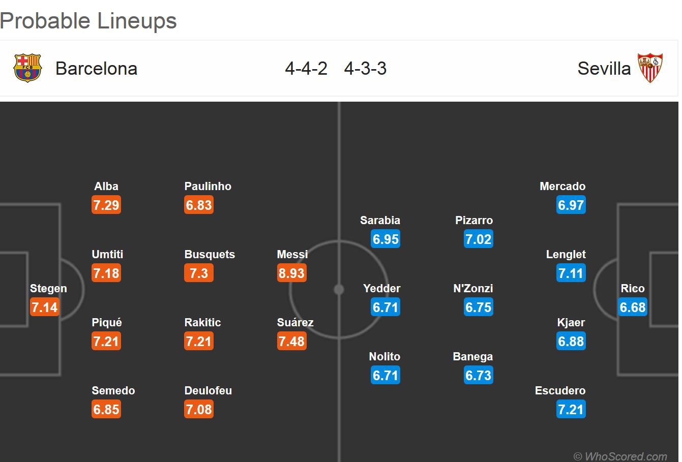Viewport: 682px width, 462px height.
Task: Click Alba's 7.29 rating badge
Action: (x=106, y=205)
